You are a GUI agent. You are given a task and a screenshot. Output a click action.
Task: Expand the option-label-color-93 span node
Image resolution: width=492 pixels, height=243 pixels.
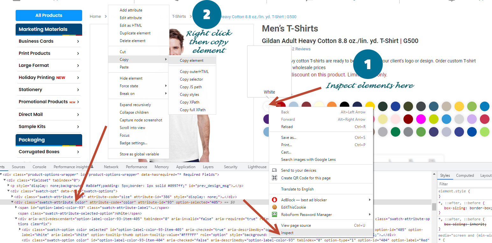click(x=16, y=207)
